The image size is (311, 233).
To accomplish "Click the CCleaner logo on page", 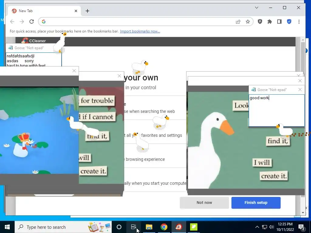I will (x=33, y=41).
